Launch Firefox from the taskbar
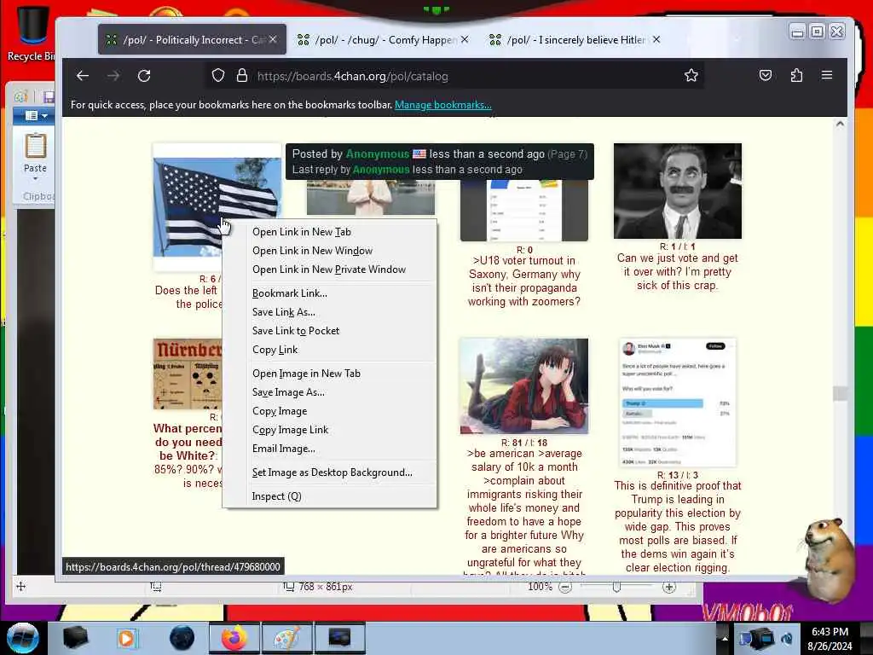The width and height of the screenshot is (873, 655). point(234,638)
